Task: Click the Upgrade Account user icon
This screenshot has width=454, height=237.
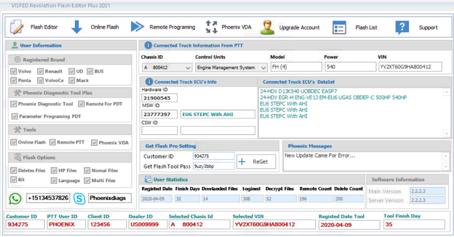Action: pos(267,27)
